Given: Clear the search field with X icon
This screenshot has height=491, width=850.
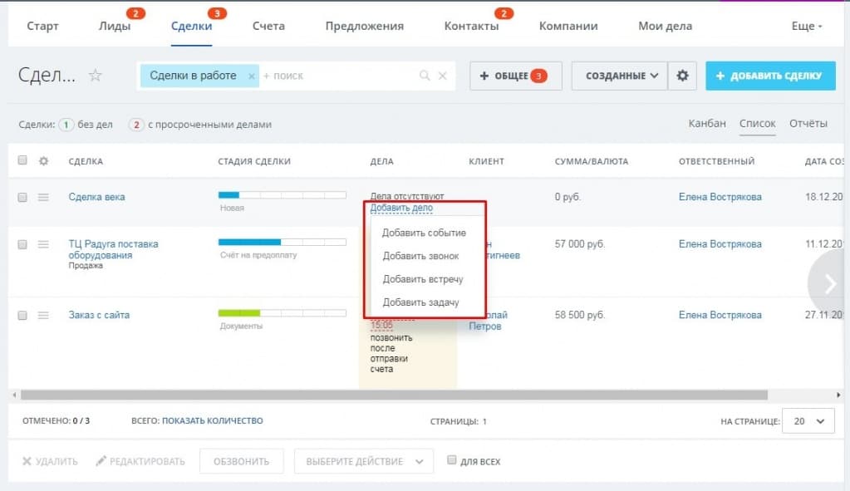Looking at the screenshot, I should 442,76.
